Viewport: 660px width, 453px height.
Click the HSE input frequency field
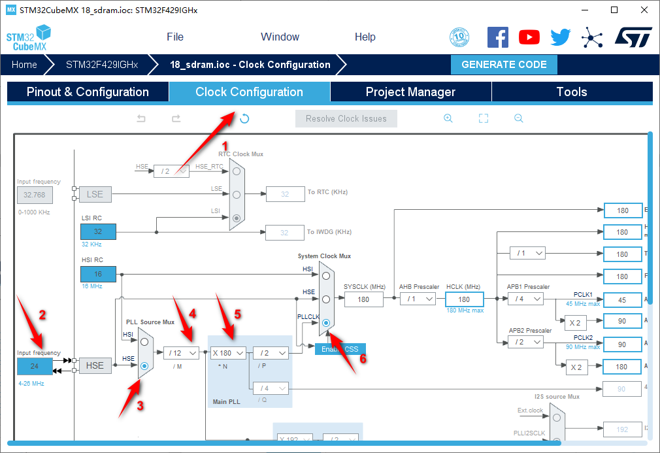tap(35, 366)
